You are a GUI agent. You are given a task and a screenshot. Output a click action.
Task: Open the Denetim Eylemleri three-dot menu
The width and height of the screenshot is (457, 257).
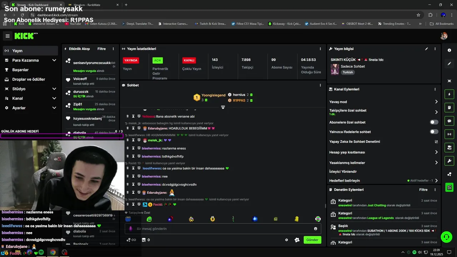click(x=435, y=190)
